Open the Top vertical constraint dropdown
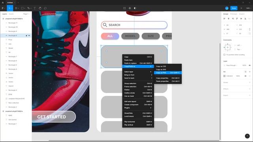This screenshot has width=253, height=142. pos(239,49)
